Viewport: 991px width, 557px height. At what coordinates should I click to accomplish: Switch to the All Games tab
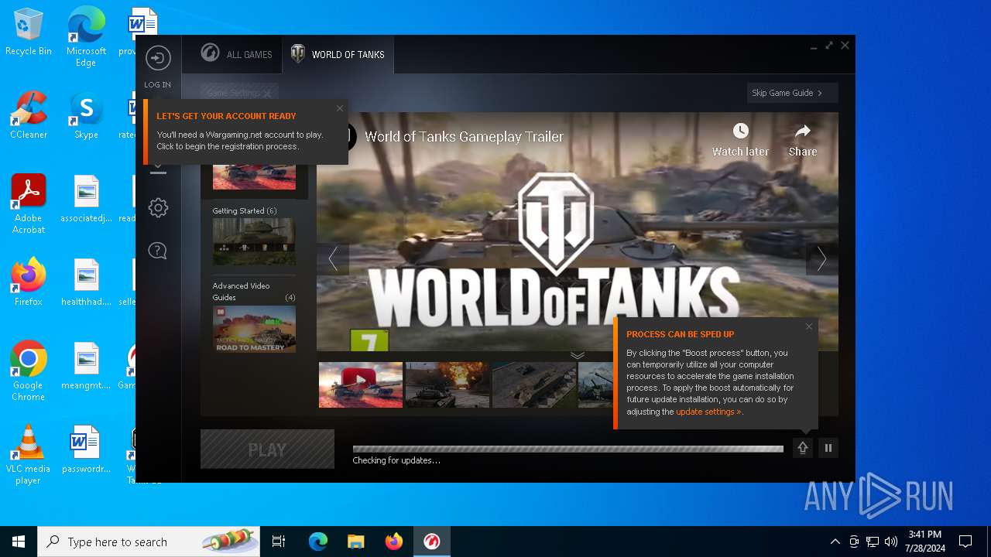click(x=237, y=54)
